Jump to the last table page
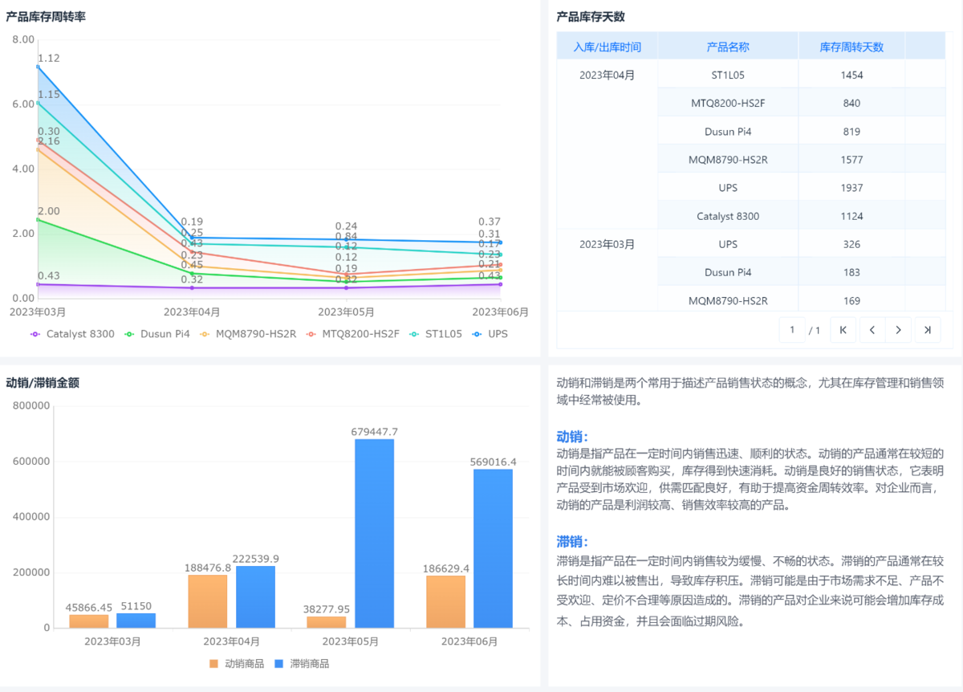 pos(928,330)
